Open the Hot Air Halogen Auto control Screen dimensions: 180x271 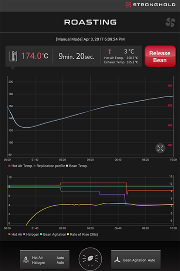click(x=45, y=260)
